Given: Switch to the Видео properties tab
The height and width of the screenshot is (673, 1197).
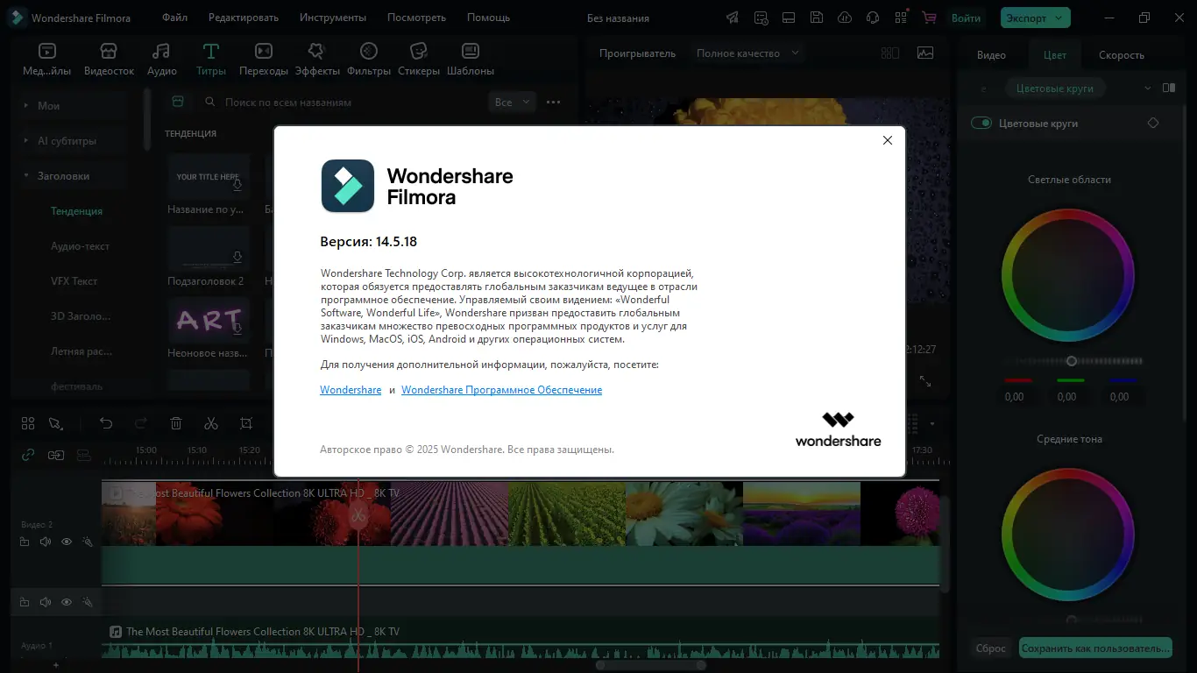Looking at the screenshot, I should tap(991, 54).
